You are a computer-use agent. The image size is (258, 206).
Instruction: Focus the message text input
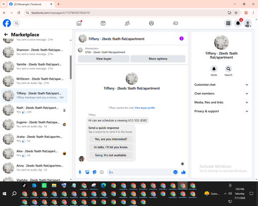coord(140,172)
